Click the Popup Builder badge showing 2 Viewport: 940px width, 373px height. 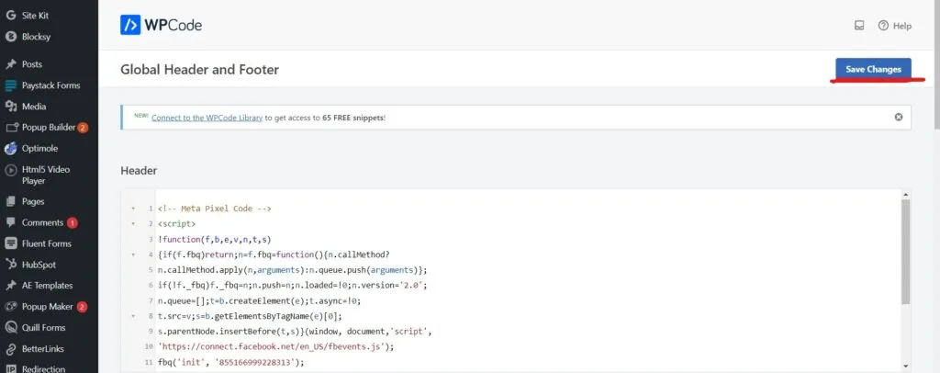pos(83,128)
